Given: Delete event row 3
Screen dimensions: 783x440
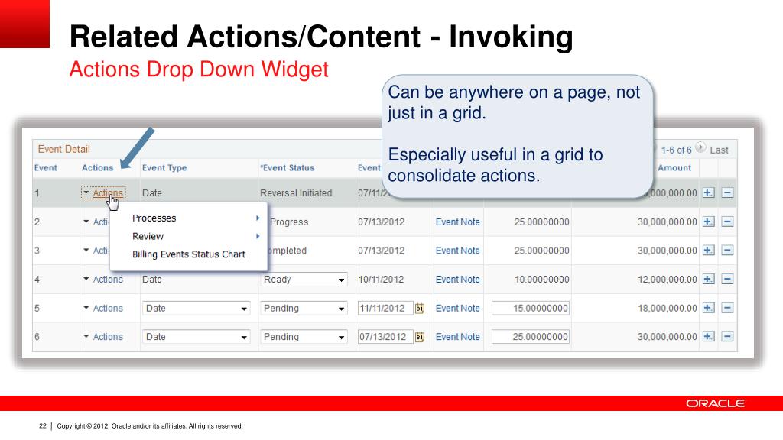Looking at the screenshot, I should (728, 251).
